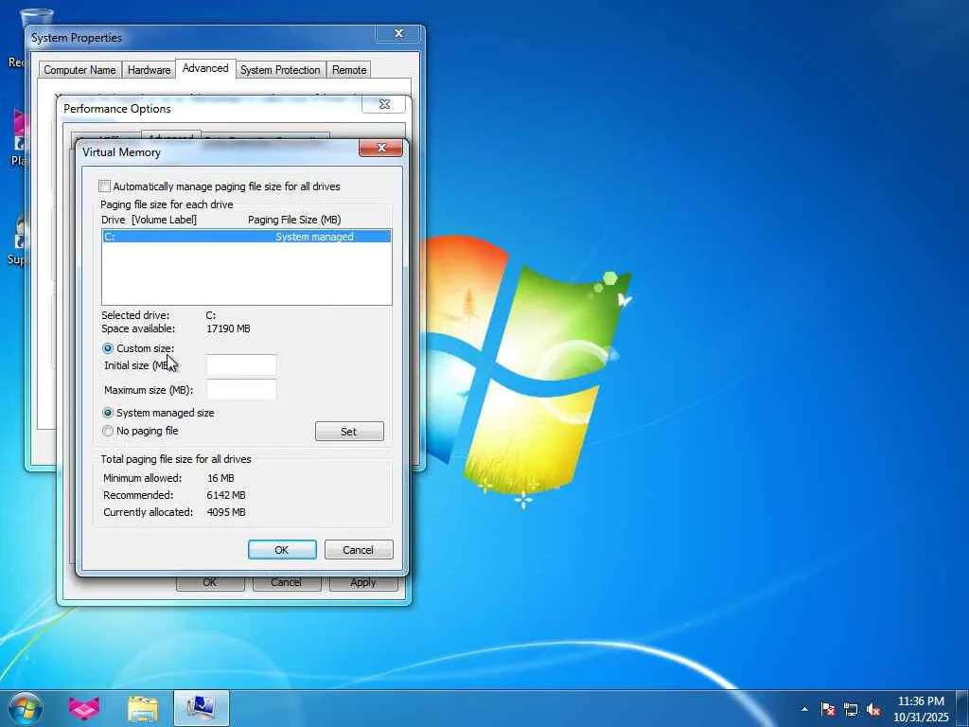Click OK in Performance Options
This screenshot has width=969, height=727.
210,583
